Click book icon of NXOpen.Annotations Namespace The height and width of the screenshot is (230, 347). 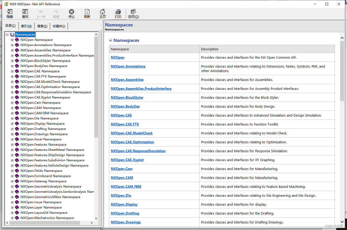(17, 45)
